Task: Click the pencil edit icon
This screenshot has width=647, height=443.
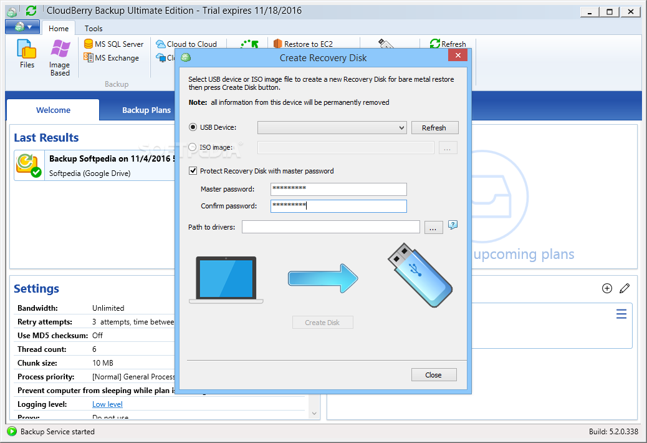Action: coord(625,288)
